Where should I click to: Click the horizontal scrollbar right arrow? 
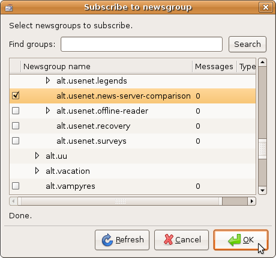[252, 201]
